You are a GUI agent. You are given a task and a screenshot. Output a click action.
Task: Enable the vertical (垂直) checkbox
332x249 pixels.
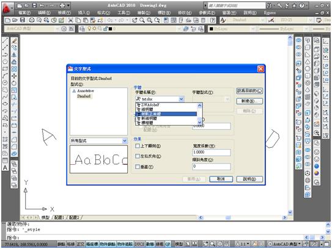138,167
